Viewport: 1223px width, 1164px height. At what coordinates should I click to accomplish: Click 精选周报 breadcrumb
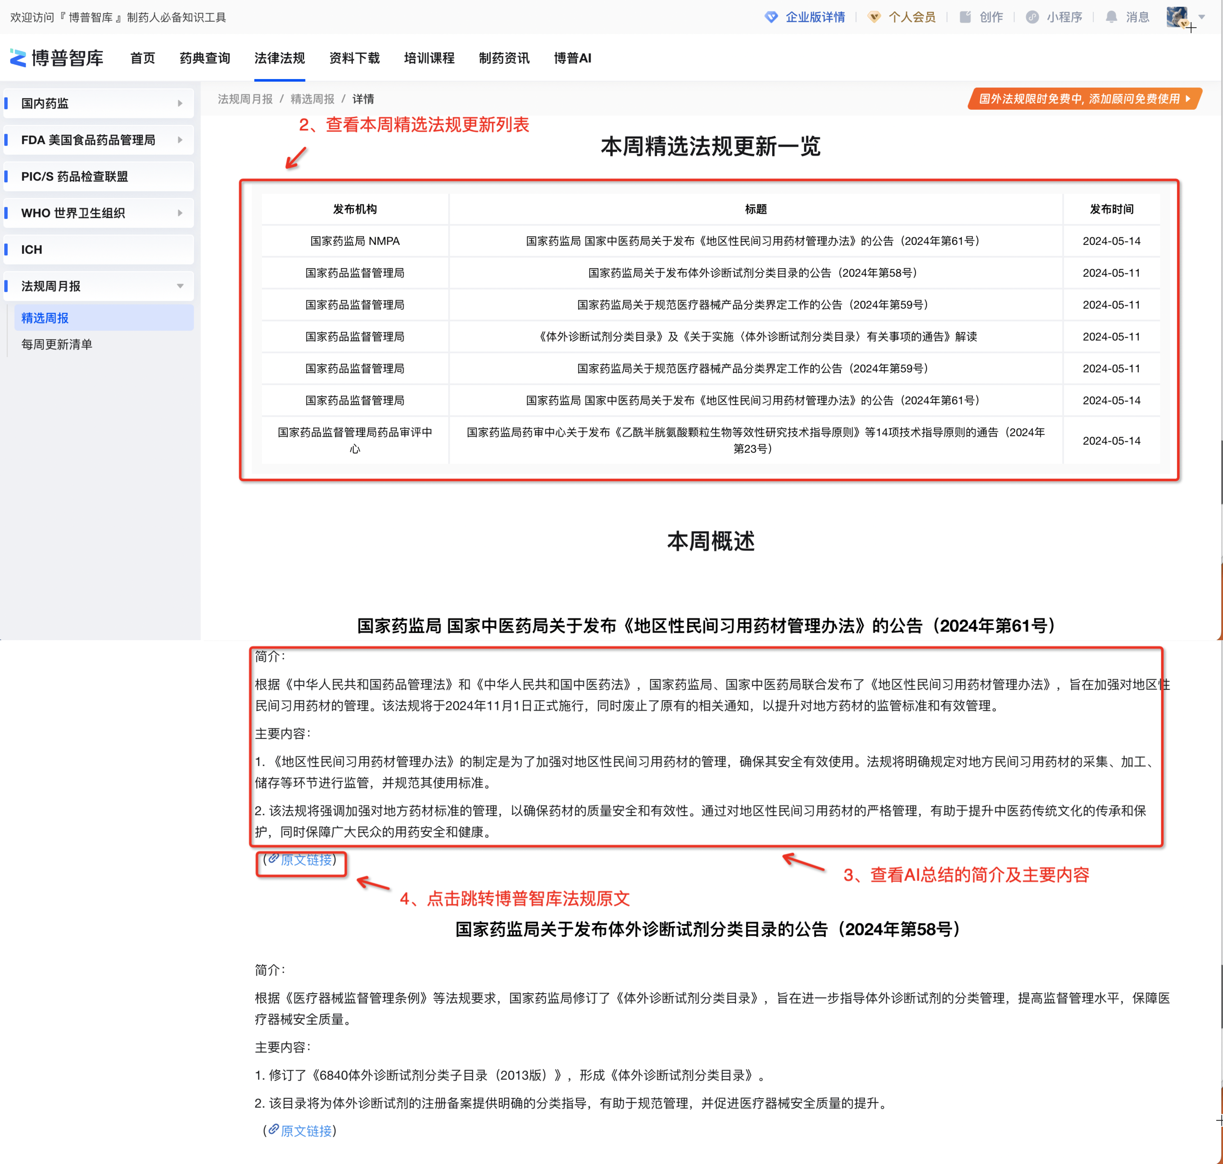pos(312,99)
